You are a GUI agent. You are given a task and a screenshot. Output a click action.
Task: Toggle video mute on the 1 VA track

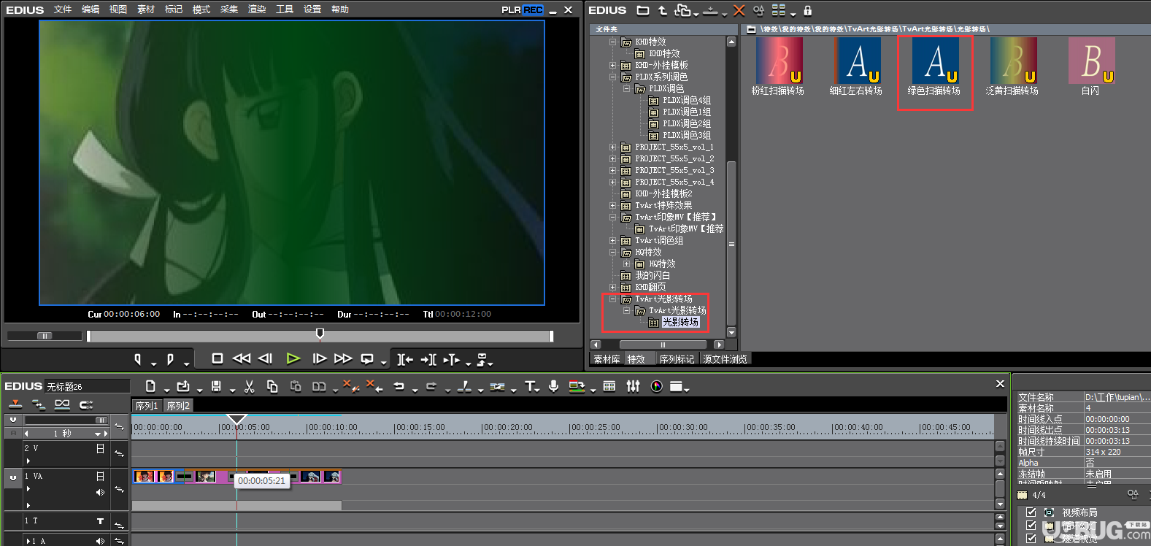pos(100,476)
